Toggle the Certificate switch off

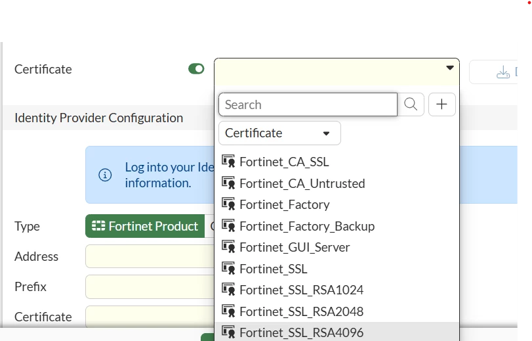tap(196, 69)
